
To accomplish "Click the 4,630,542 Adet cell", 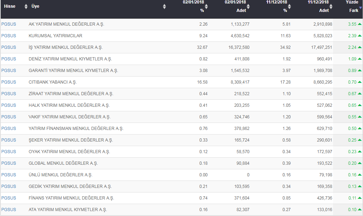I will pyautogui.click(x=240, y=36).
